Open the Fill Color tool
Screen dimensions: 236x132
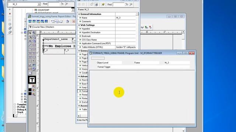34,86
